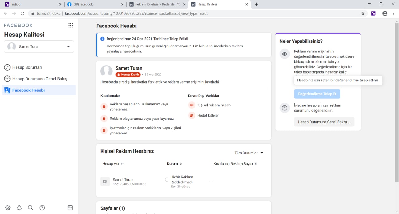Open Chrome three-dot menu

pos(393,13)
